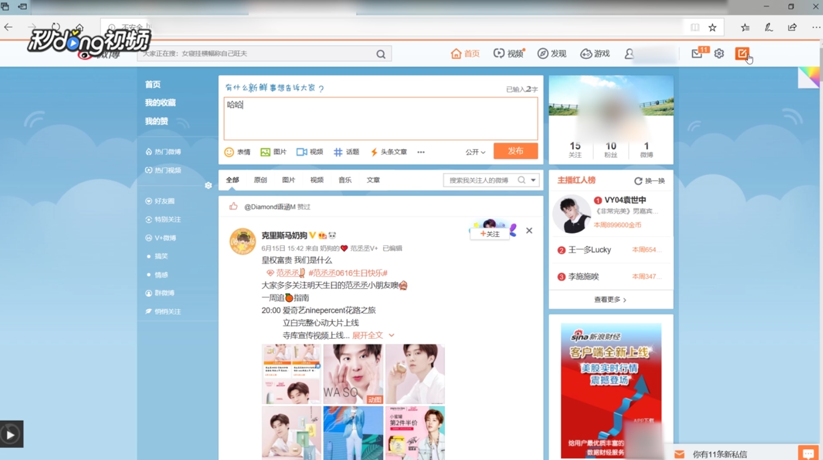Screen dimensions: 823x460
Task: Open the browser more options menu
Action: (816, 27)
